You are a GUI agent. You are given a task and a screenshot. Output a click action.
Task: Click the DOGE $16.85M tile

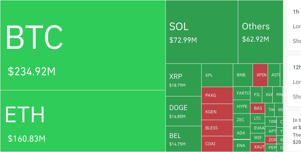(183, 111)
